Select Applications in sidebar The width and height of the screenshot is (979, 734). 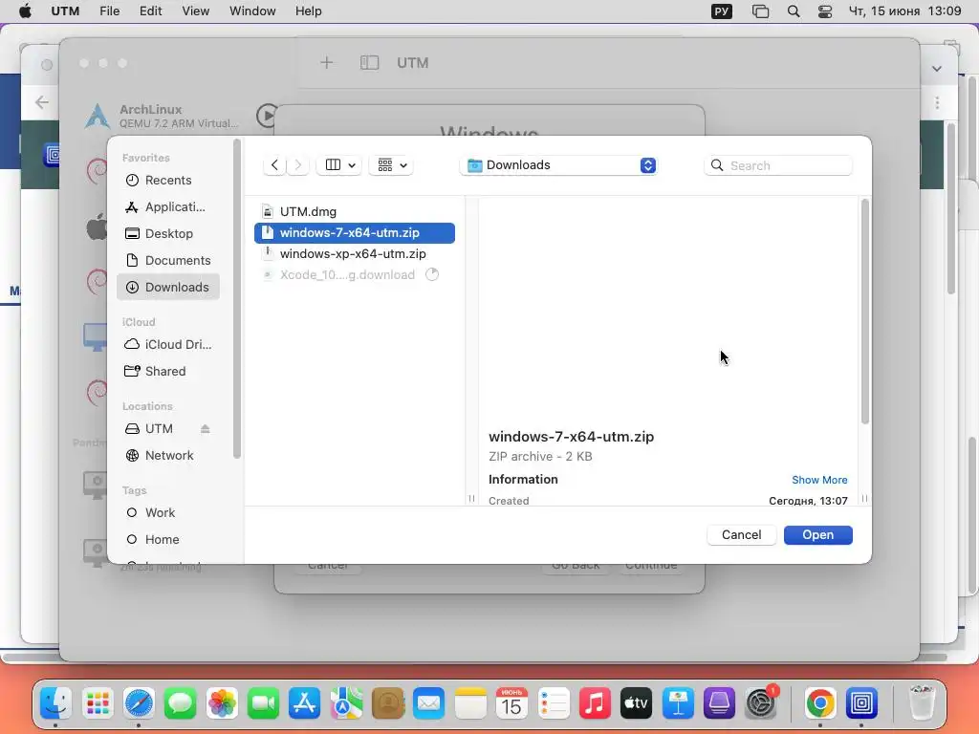click(168, 206)
